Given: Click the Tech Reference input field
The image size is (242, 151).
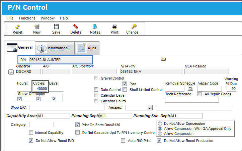Looking at the screenshot, I should 192,100.
